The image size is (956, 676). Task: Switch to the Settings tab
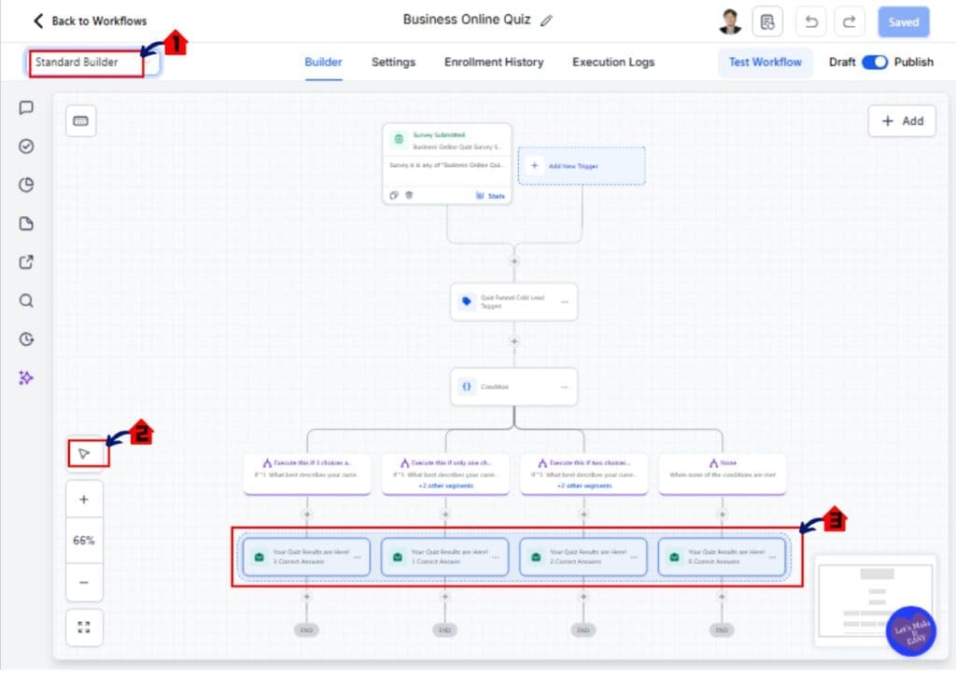tap(393, 62)
